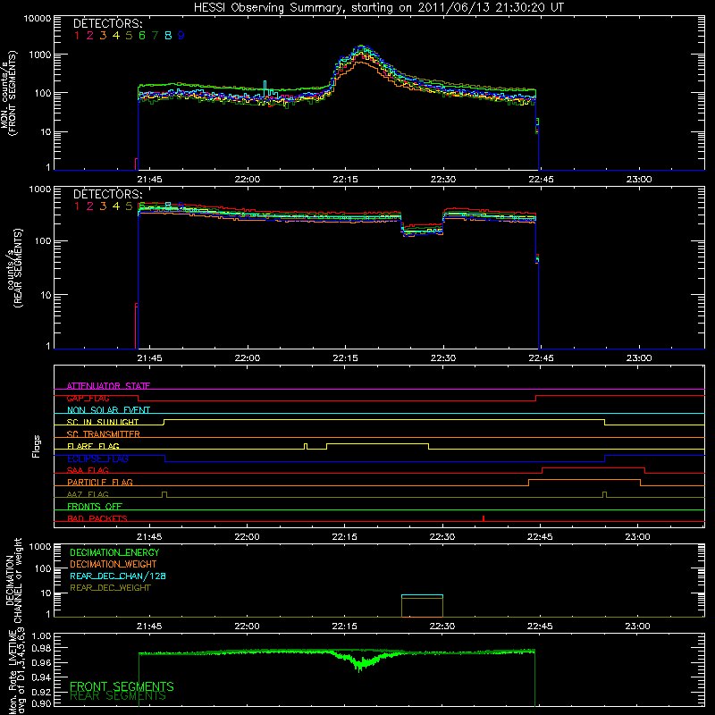This screenshot has width=715, height=715.
Task: Choose the cyan detector 8 label in front segments legend
Action: point(168,36)
